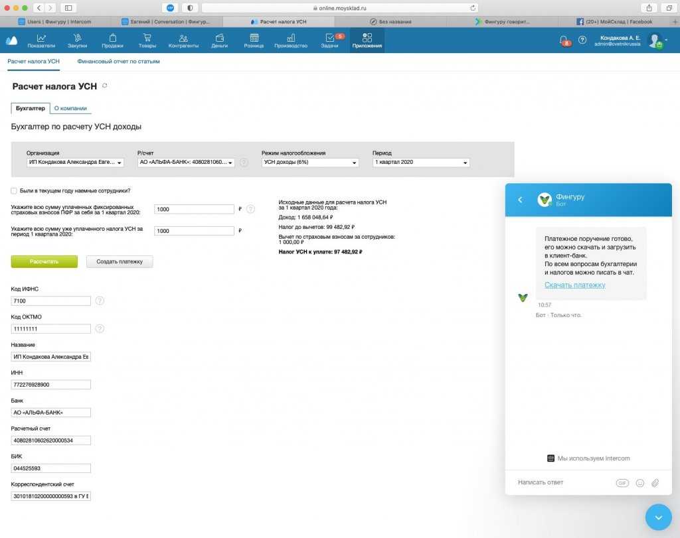
Task: Open the Розница section icon
Action: coord(254,38)
